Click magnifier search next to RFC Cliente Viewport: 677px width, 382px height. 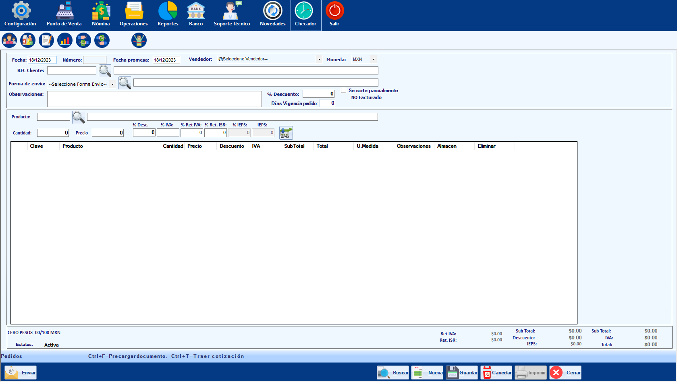pos(105,71)
